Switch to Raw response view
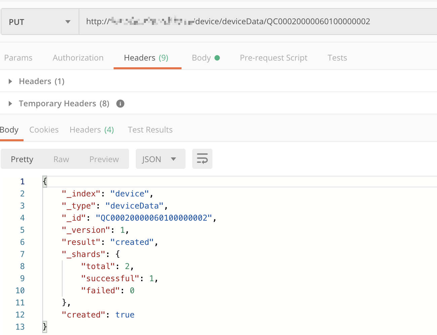Viewport: 437px width, 335px height. [x=61, y=159]
